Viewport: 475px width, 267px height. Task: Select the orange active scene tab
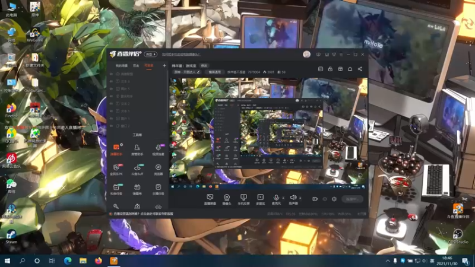149,65
